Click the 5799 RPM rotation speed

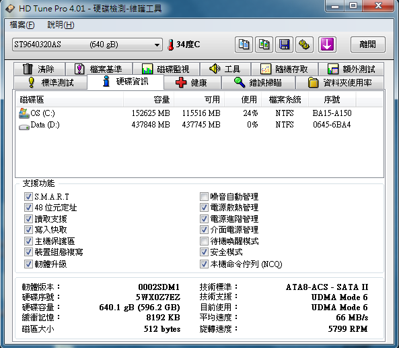tap(348, 329)
